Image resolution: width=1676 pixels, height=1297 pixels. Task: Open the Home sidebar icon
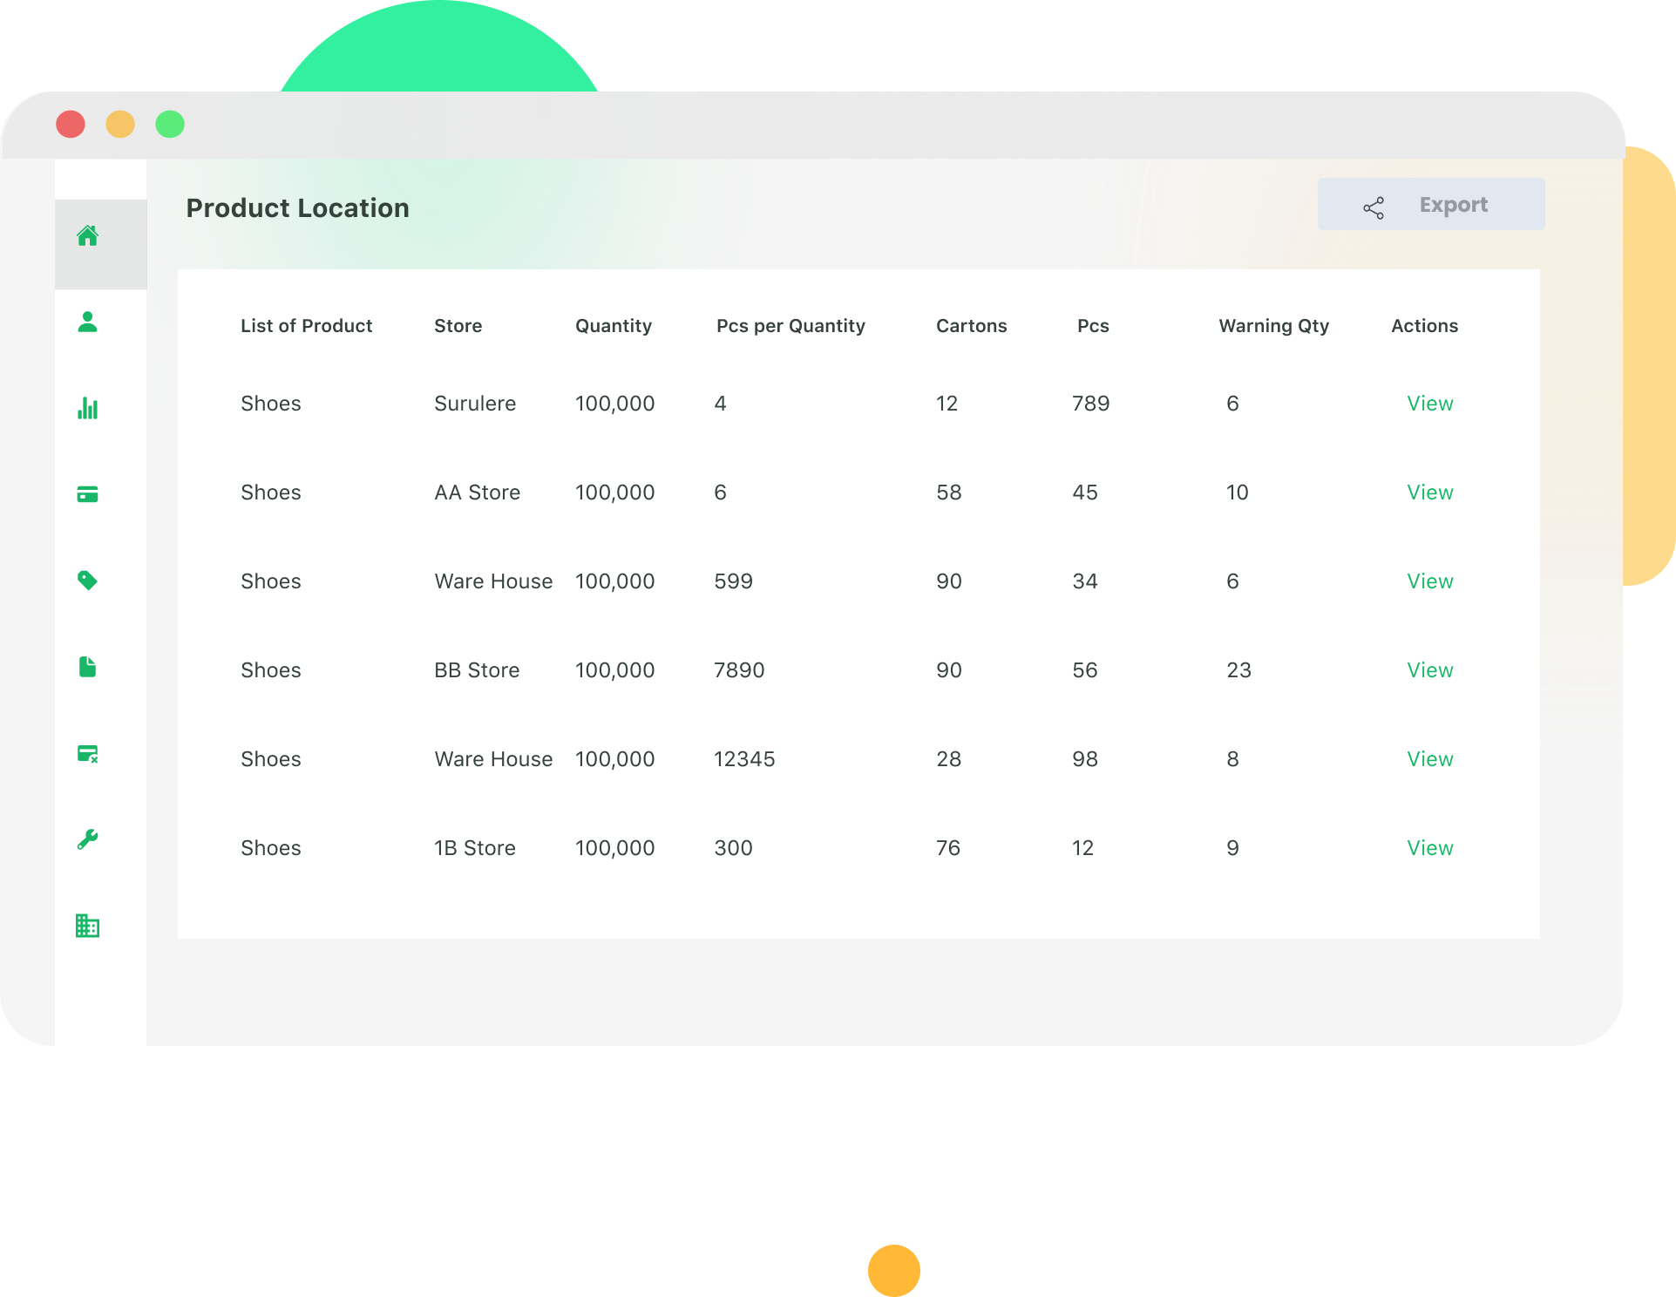pyautogui.click(x=88, y=235)
